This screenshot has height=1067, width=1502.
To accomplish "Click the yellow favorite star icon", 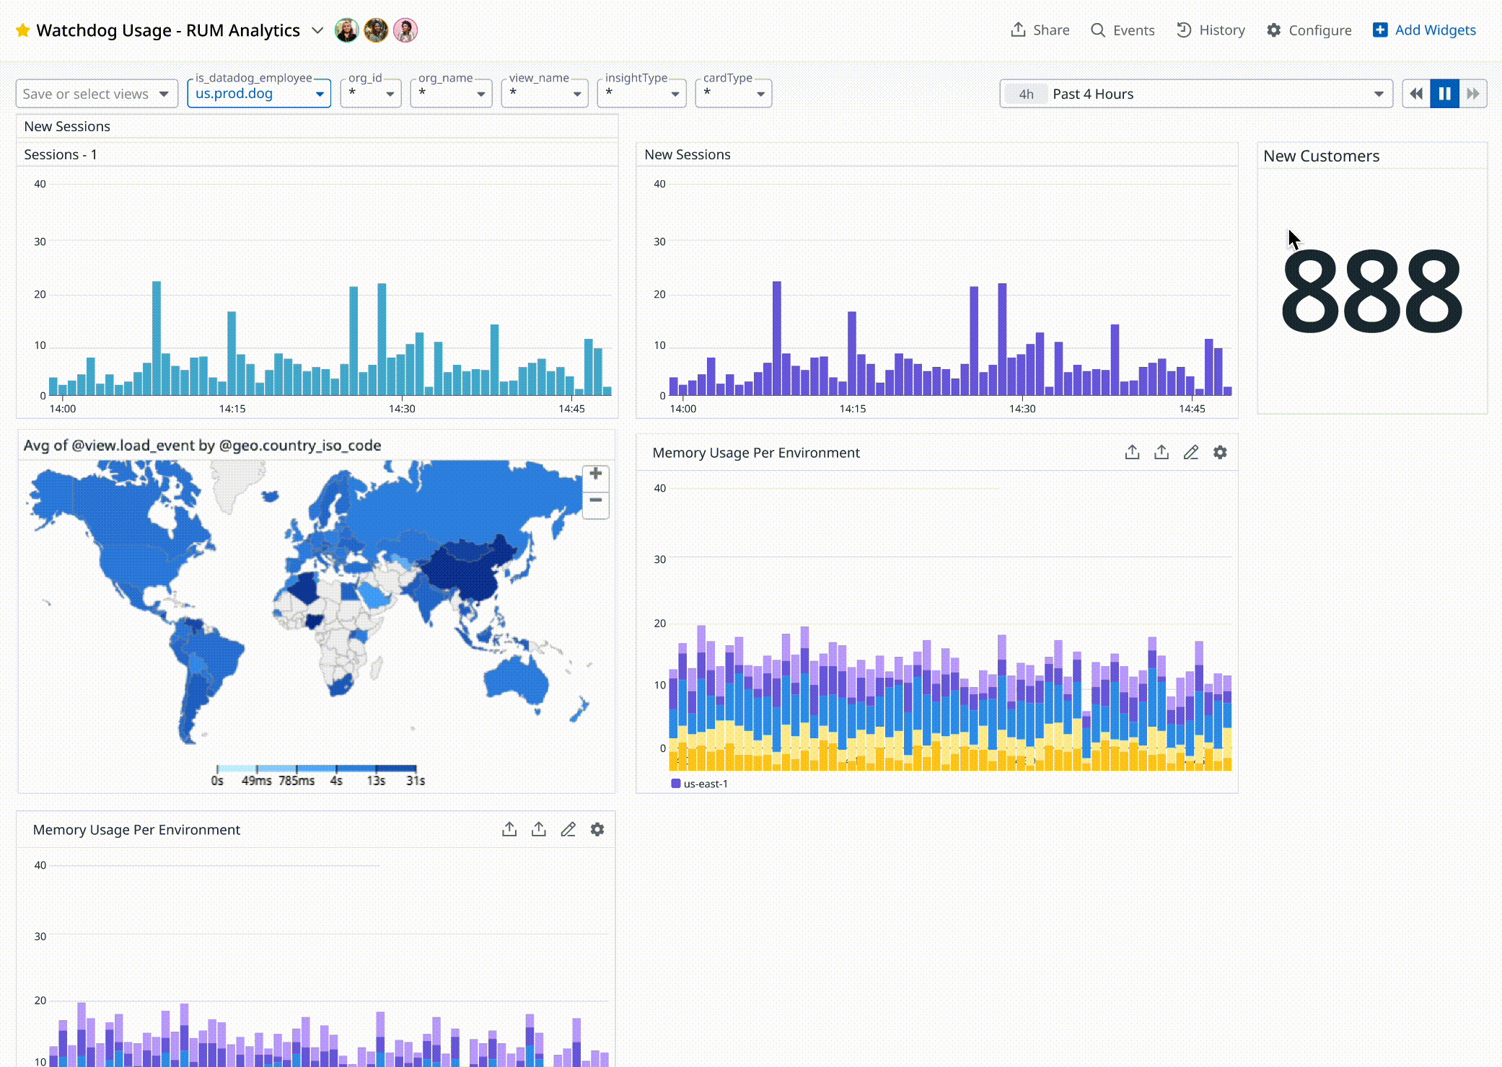I will tap(22, 30).
